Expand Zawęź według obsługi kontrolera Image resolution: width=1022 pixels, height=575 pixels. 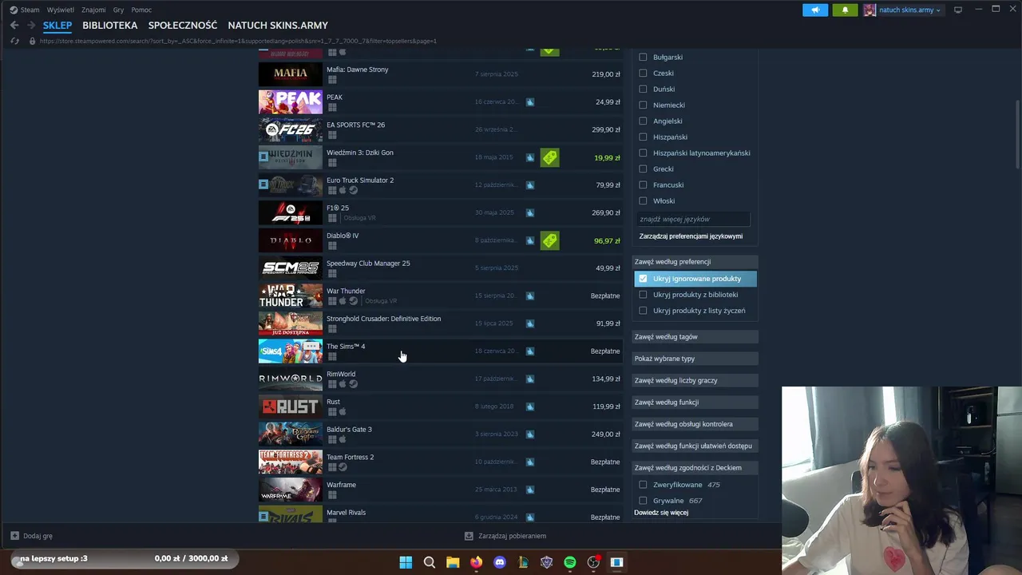point(695,424)
